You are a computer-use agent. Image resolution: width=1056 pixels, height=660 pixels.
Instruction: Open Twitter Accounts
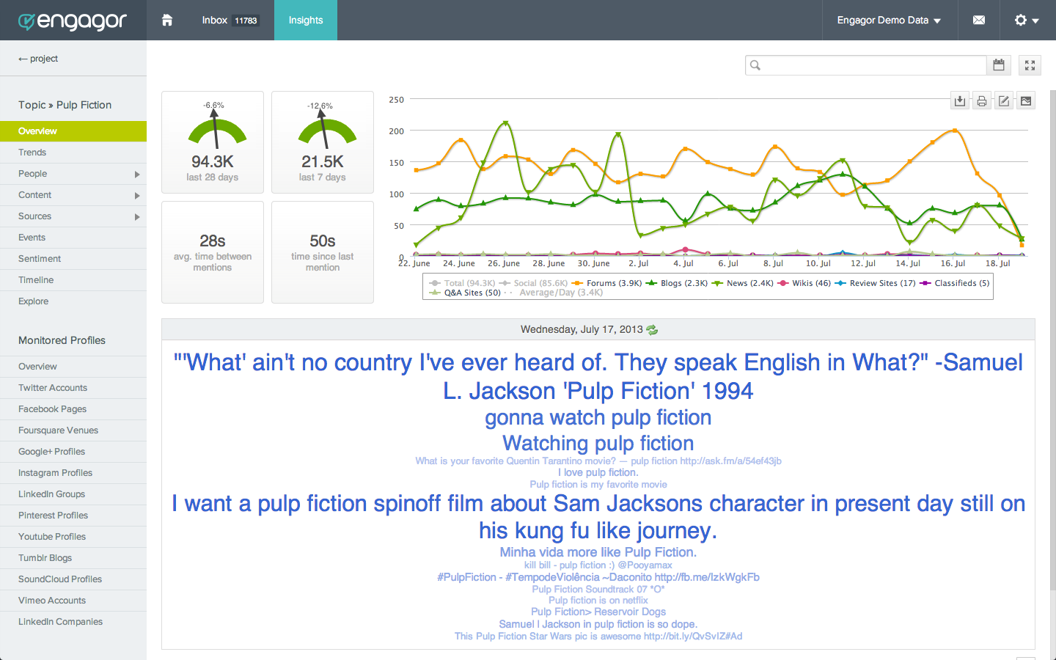[x=73, y=388]
